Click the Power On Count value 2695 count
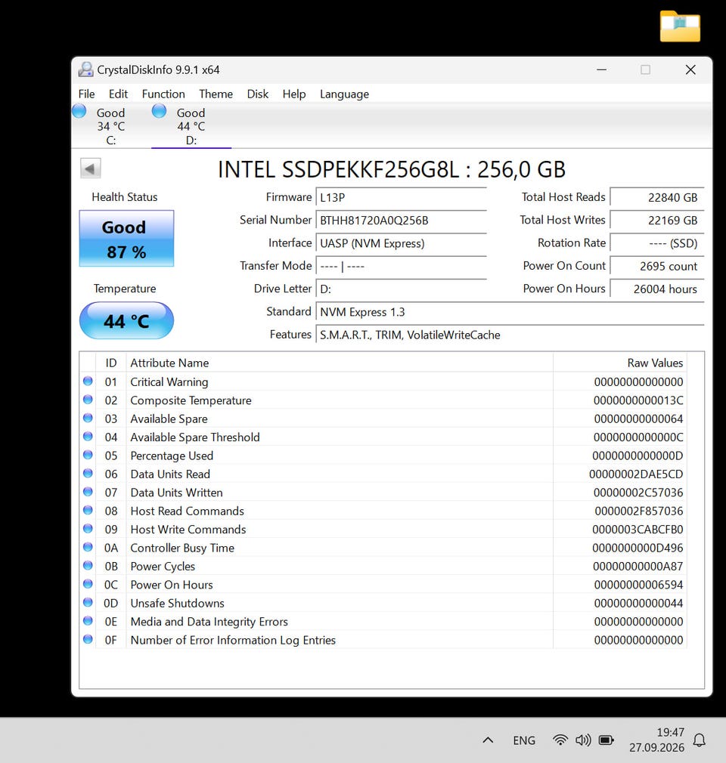The width and height of the screenshot is (726, 763). pos(657,266)
